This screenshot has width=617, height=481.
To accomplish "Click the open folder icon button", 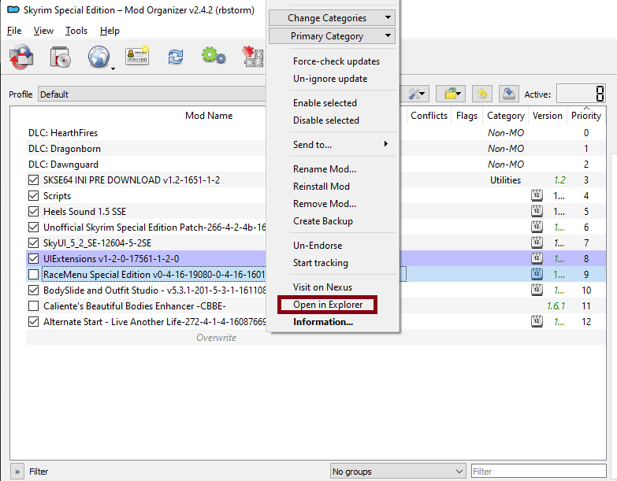I will pos(451,94).
